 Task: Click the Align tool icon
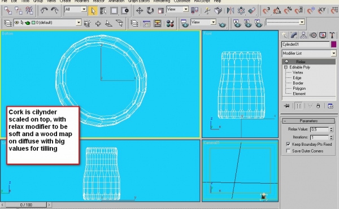[251, 11]
